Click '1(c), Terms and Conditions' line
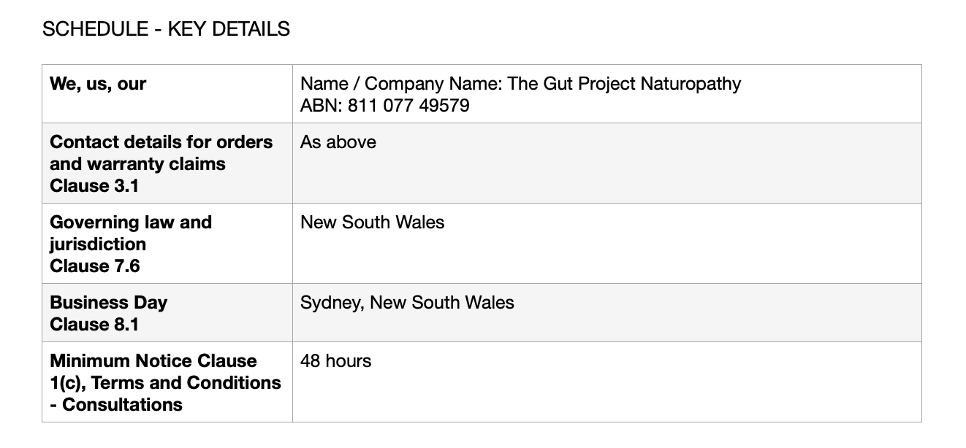 pos(165,383)
